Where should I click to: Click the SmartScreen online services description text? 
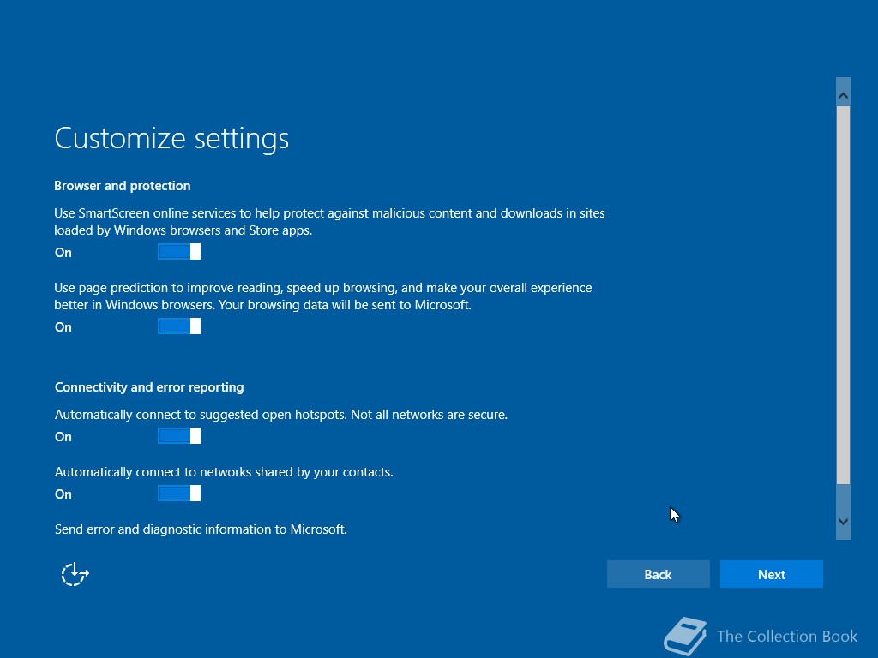[329, 222]
